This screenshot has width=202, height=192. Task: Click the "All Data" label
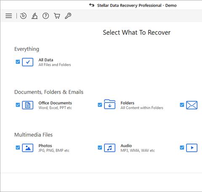coord(46,60)
